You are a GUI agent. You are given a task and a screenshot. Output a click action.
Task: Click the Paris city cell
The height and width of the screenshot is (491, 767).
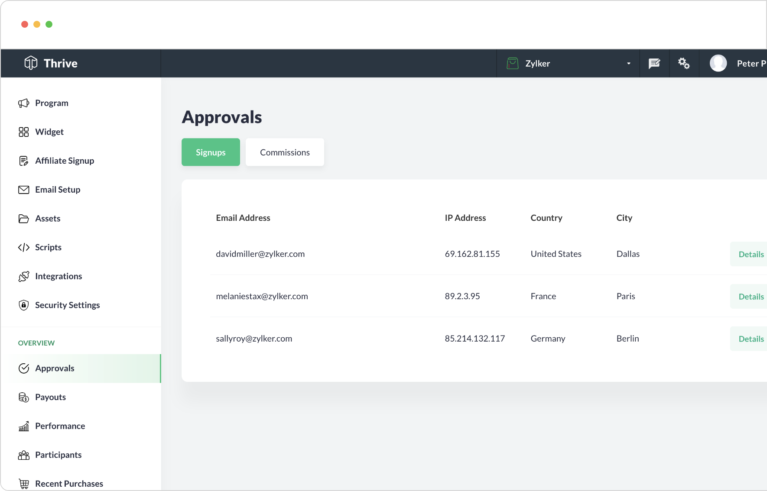(x=626, y=297)
